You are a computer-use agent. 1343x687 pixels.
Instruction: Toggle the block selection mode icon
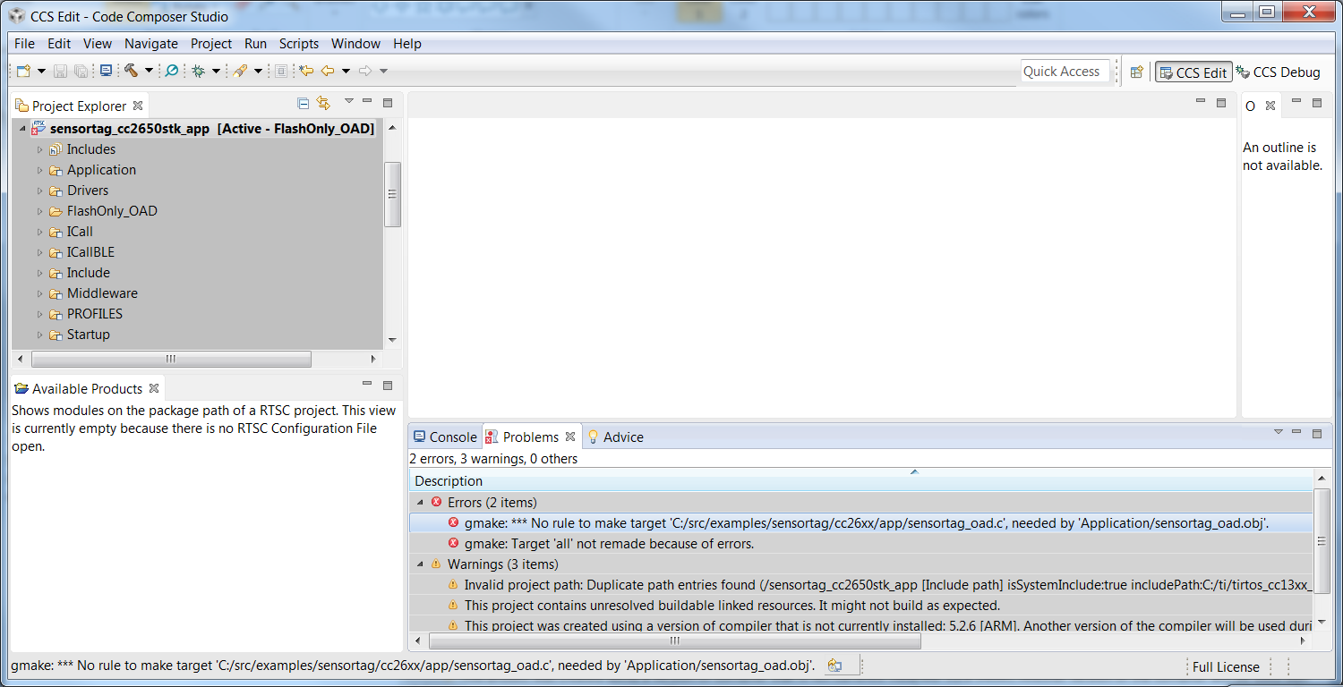pyautogui.click(x=281, y=71)
